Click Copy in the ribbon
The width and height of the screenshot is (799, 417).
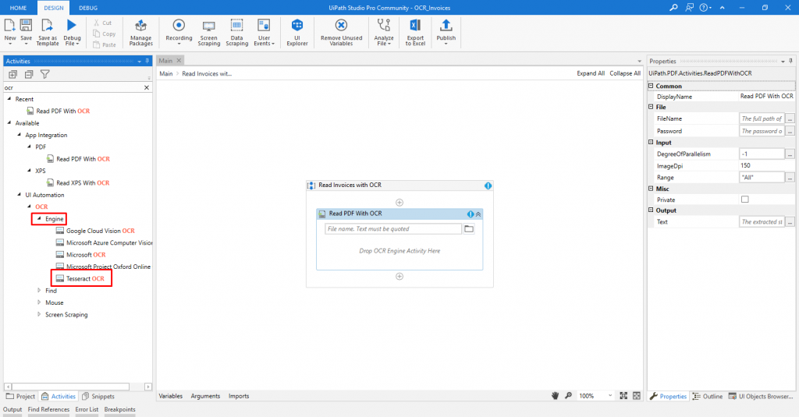[x=105, y=34]
